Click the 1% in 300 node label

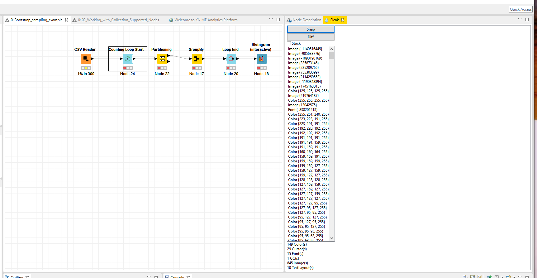[x=86, y=74]
